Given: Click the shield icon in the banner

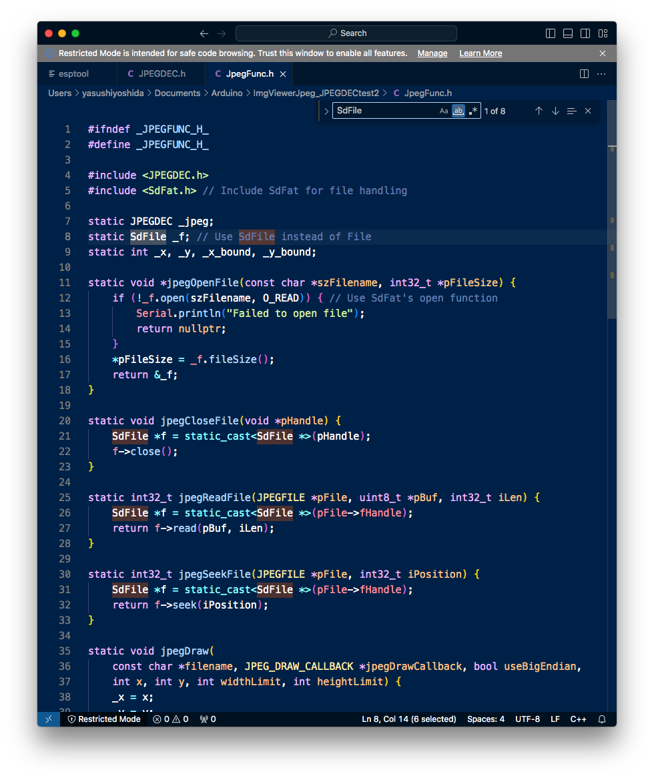Looking at the screenshot, I should [50, 53].
